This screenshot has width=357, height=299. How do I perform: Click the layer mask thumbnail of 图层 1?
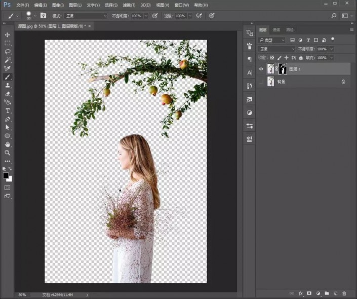pyautogui.click(x=283, y=69)
